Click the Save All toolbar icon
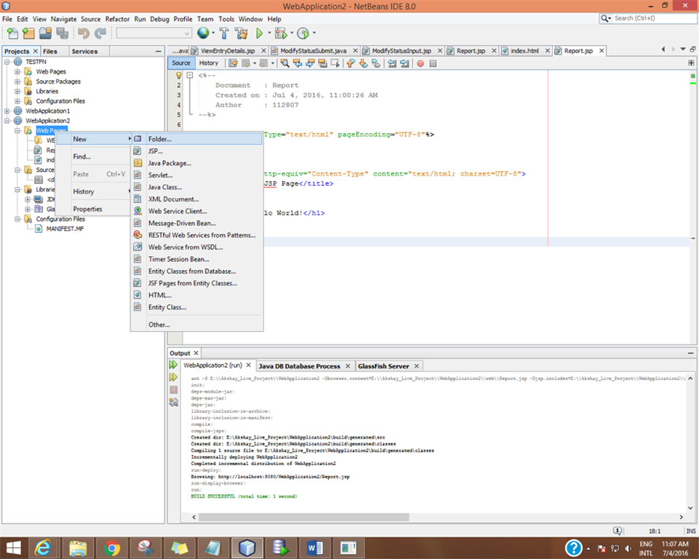Viewport: 699px width, 559px height. [x=63, y=33]
